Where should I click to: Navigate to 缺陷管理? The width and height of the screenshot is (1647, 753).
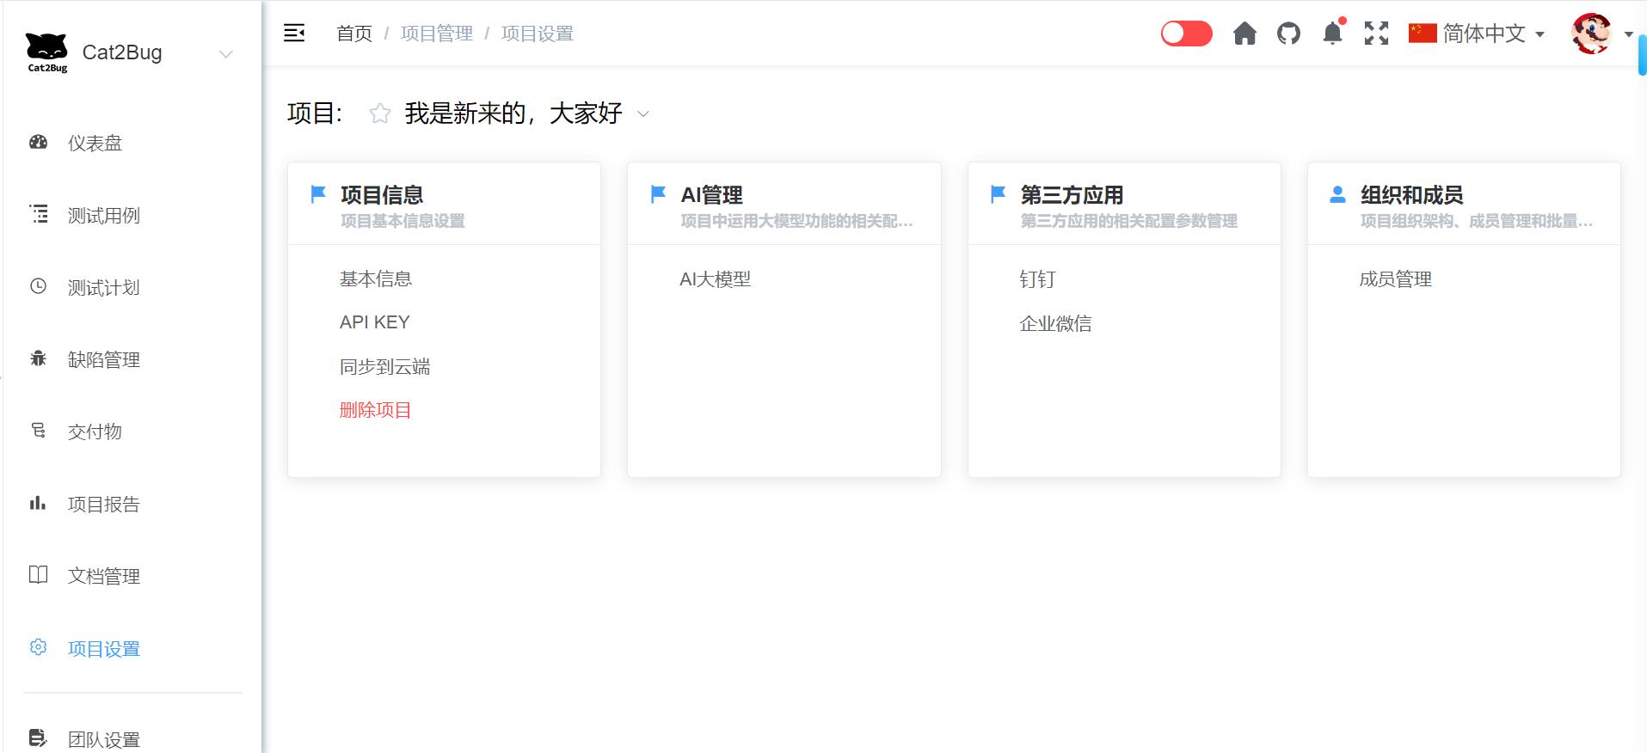click(x=104, y=359)
